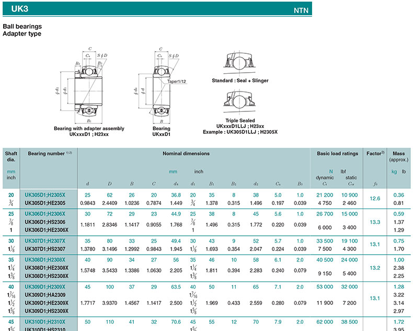Screen dimensions: 413x331
Task: Click the Basic load ratings header
Action: [337, 154]
